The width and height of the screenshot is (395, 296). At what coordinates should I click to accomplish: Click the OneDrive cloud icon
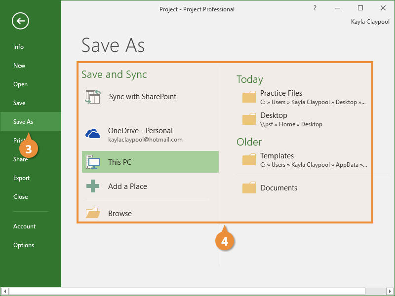[x=93, y=134]
